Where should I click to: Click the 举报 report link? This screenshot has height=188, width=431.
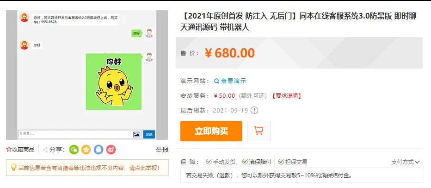click(162, 150)
